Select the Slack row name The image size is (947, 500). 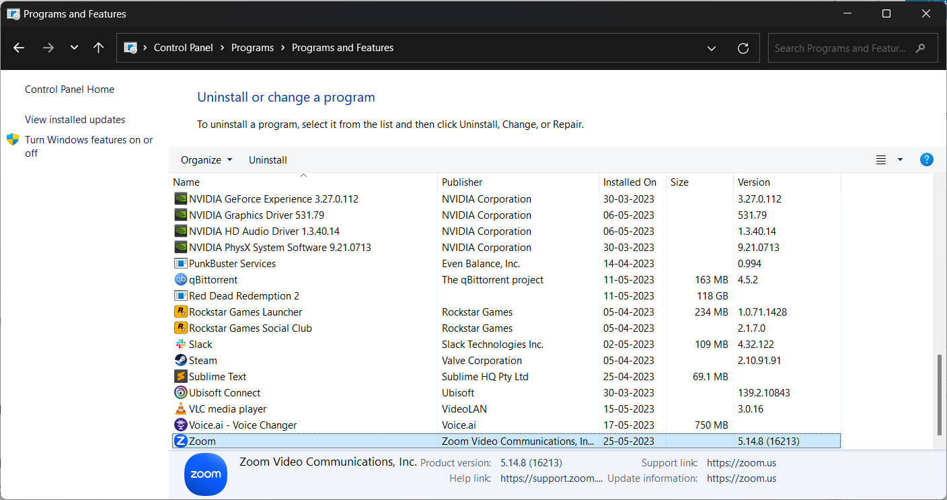[x=200, y=345]
